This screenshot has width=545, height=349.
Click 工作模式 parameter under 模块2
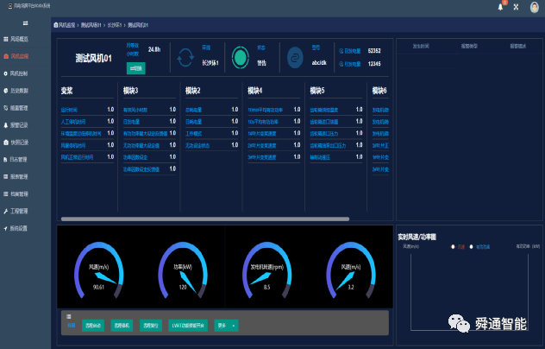194,133
